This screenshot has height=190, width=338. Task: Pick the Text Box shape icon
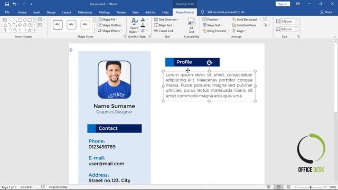point(5,20)
